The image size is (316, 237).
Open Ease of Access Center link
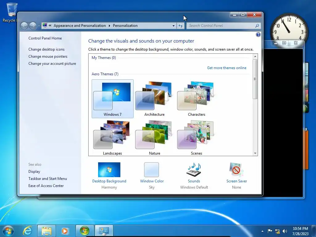coord(46,185)
